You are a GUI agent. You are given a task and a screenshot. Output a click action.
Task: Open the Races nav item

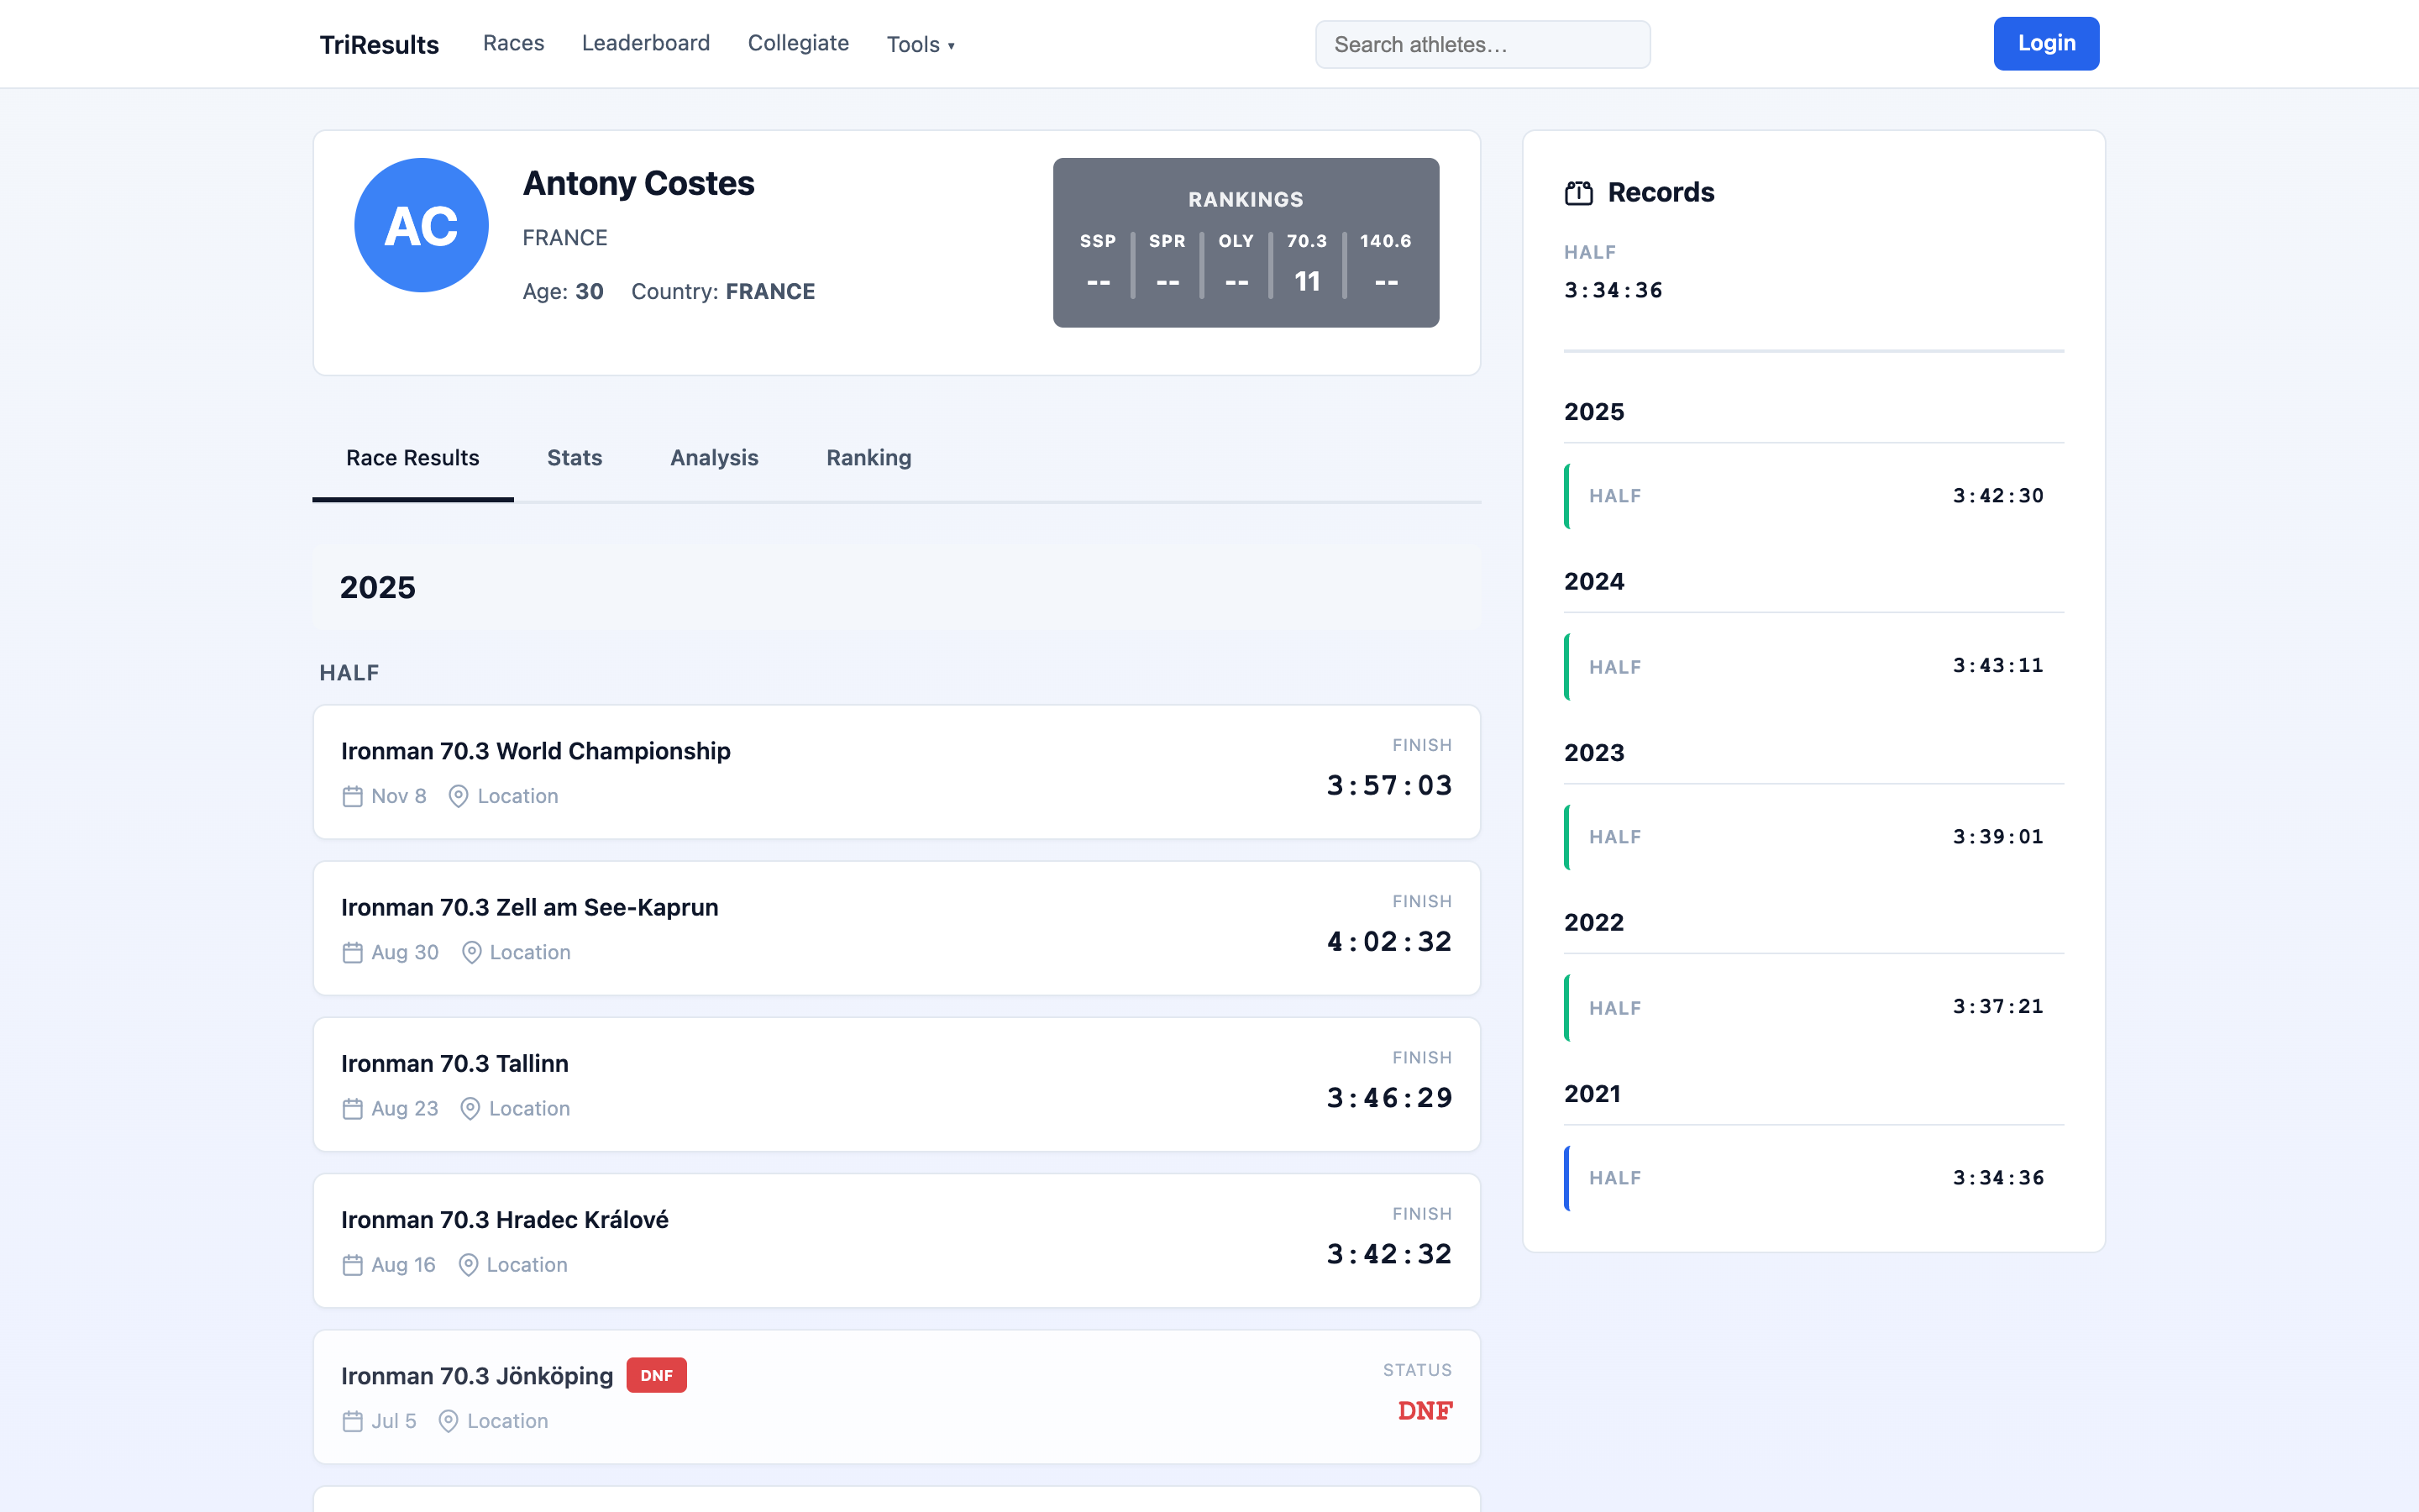click(x=514, y=43)
